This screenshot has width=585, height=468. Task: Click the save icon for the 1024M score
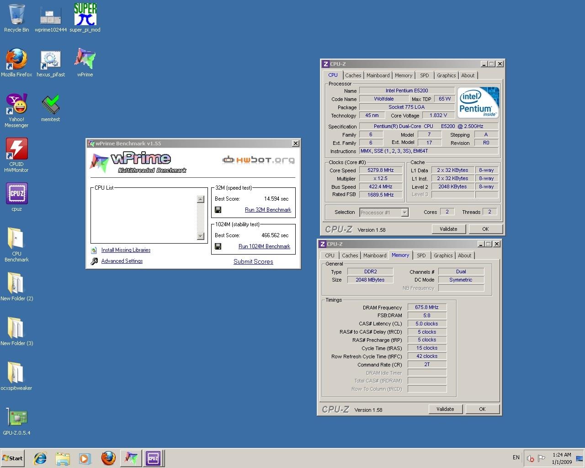(218, 246)
